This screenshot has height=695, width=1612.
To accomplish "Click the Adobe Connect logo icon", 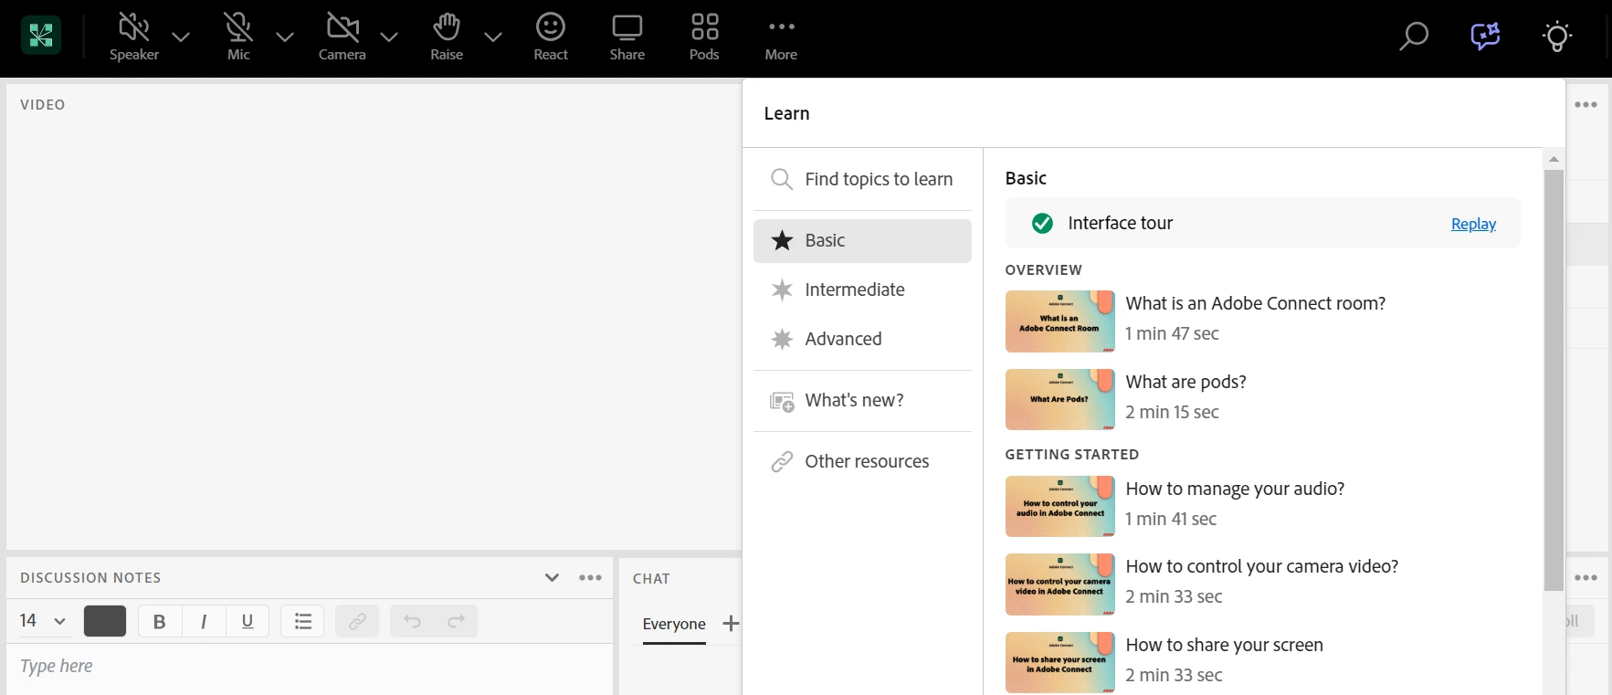I will 41,36.
